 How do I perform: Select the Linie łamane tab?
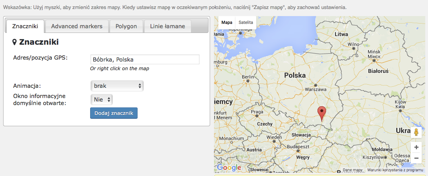[x=167, y=27]
